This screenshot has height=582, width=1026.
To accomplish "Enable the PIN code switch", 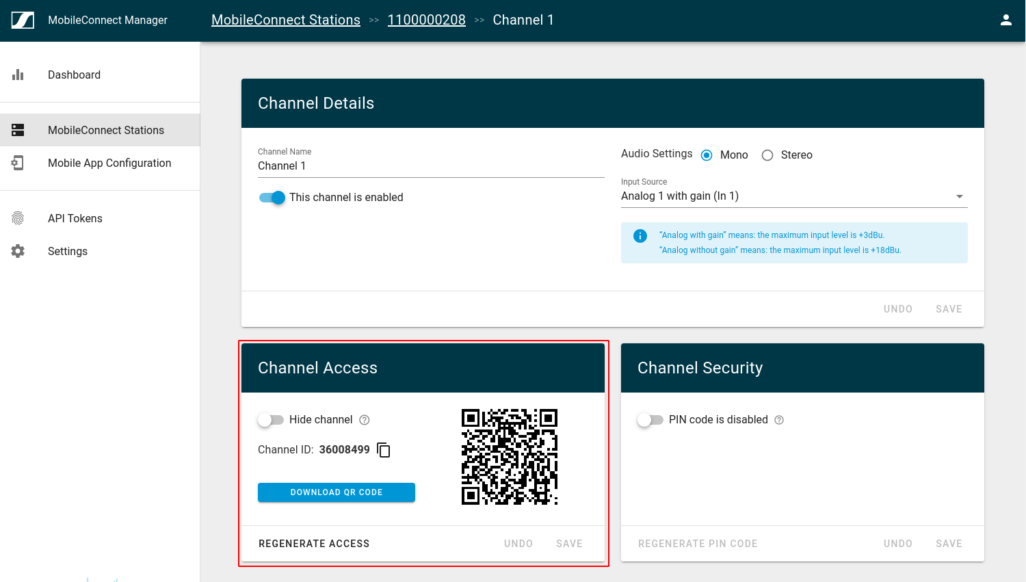I will pyautogui.click(x=650, y=420).
